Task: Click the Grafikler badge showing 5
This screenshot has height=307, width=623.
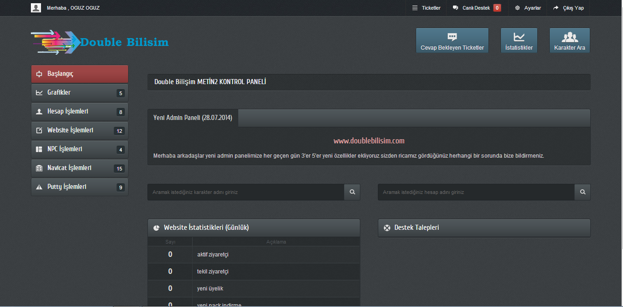Action: pos(121,93)
